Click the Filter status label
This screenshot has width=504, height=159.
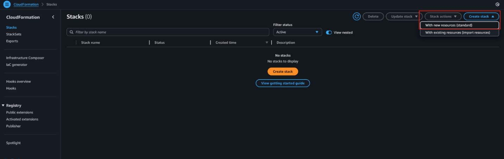pyautogui.click(x=283, y=25)
